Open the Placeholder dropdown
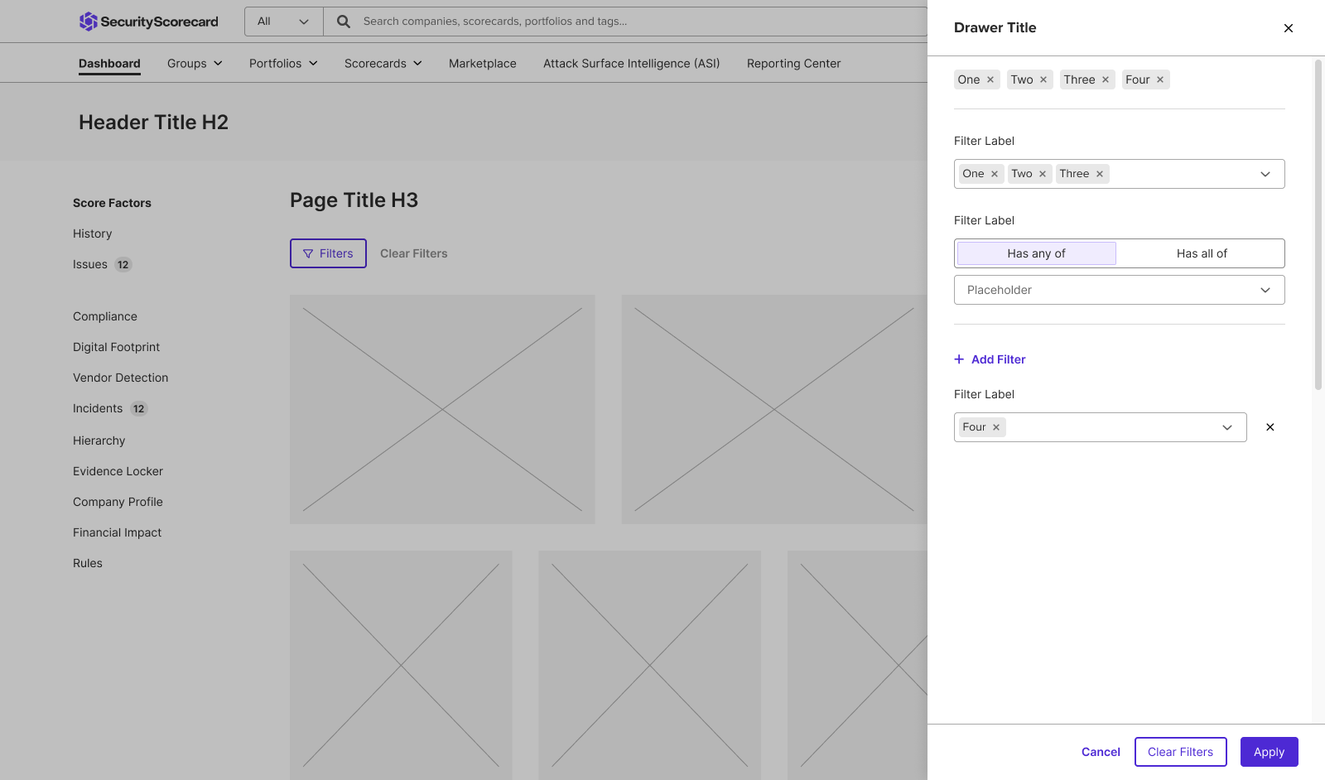 tap(1120, 290)
